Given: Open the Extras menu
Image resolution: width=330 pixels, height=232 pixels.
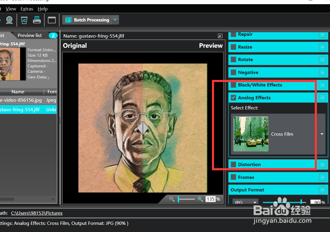Looking at the screenshot, I should pyautogui.click(x=27, y=9).
